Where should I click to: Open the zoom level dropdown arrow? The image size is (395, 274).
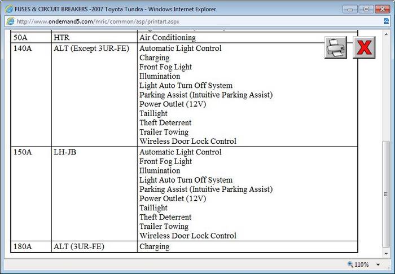pos(378,264)
